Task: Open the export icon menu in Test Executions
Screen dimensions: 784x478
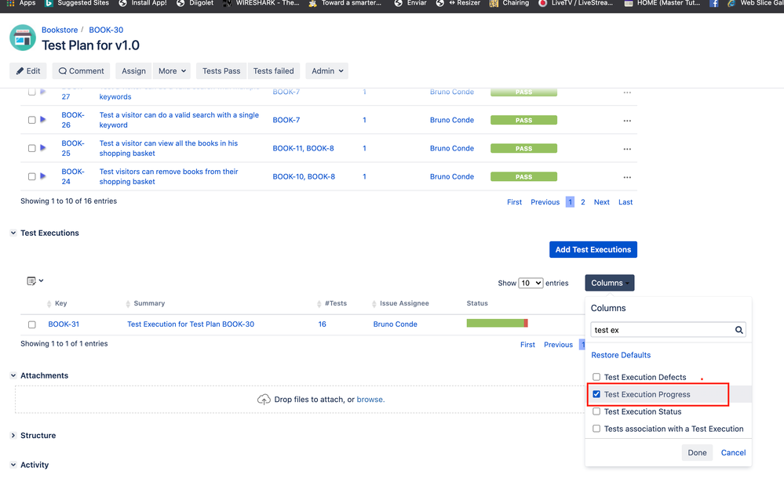Action: pos(35,281)
